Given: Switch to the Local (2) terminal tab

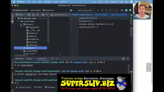Looking at the screenshot, I should click(x=42, y=59).
